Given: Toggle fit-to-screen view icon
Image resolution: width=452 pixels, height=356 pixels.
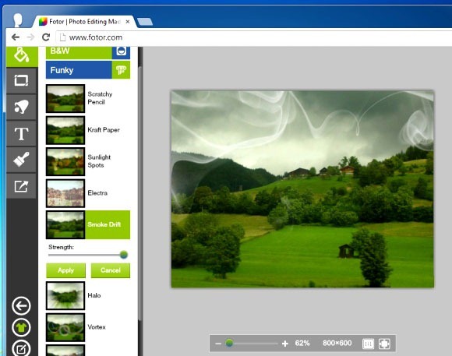Looking at the screenshot, I should tap(384, 344).
